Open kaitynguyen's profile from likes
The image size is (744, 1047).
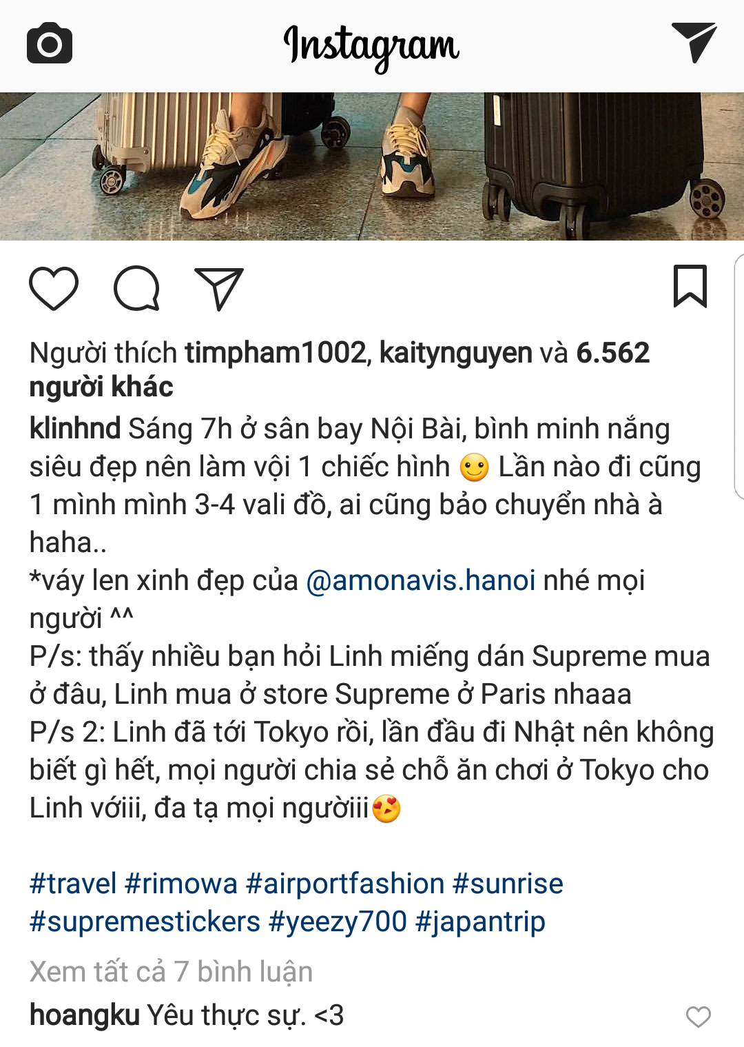(x=455, y=353)
